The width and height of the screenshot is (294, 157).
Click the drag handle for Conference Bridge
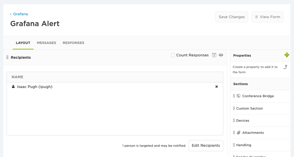(234, 96)
